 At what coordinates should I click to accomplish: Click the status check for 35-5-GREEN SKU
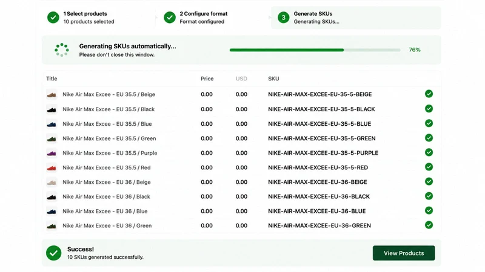[429, 138]
